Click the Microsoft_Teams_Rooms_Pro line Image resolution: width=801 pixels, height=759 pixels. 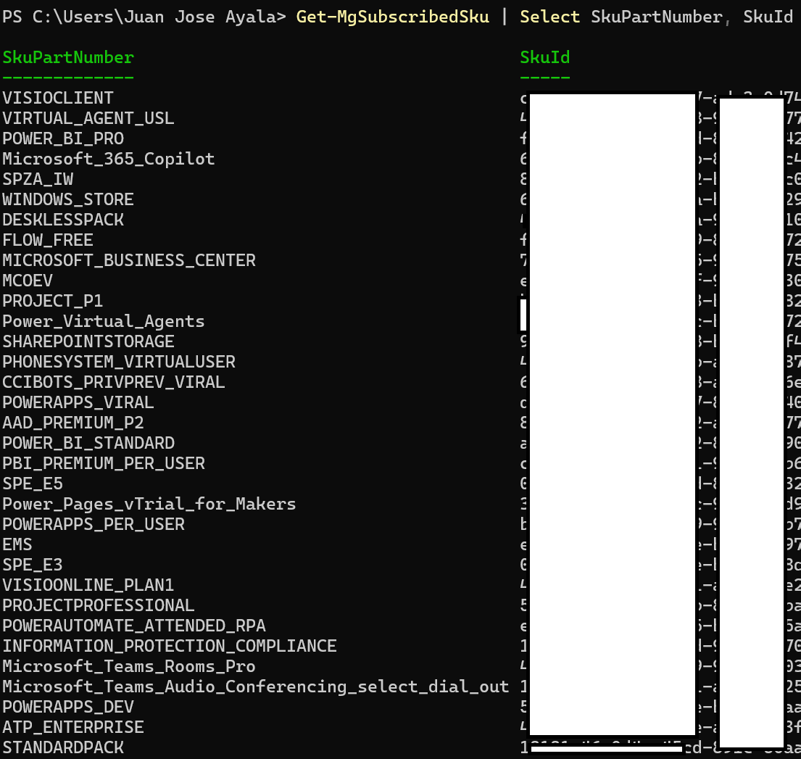point(129,666)
